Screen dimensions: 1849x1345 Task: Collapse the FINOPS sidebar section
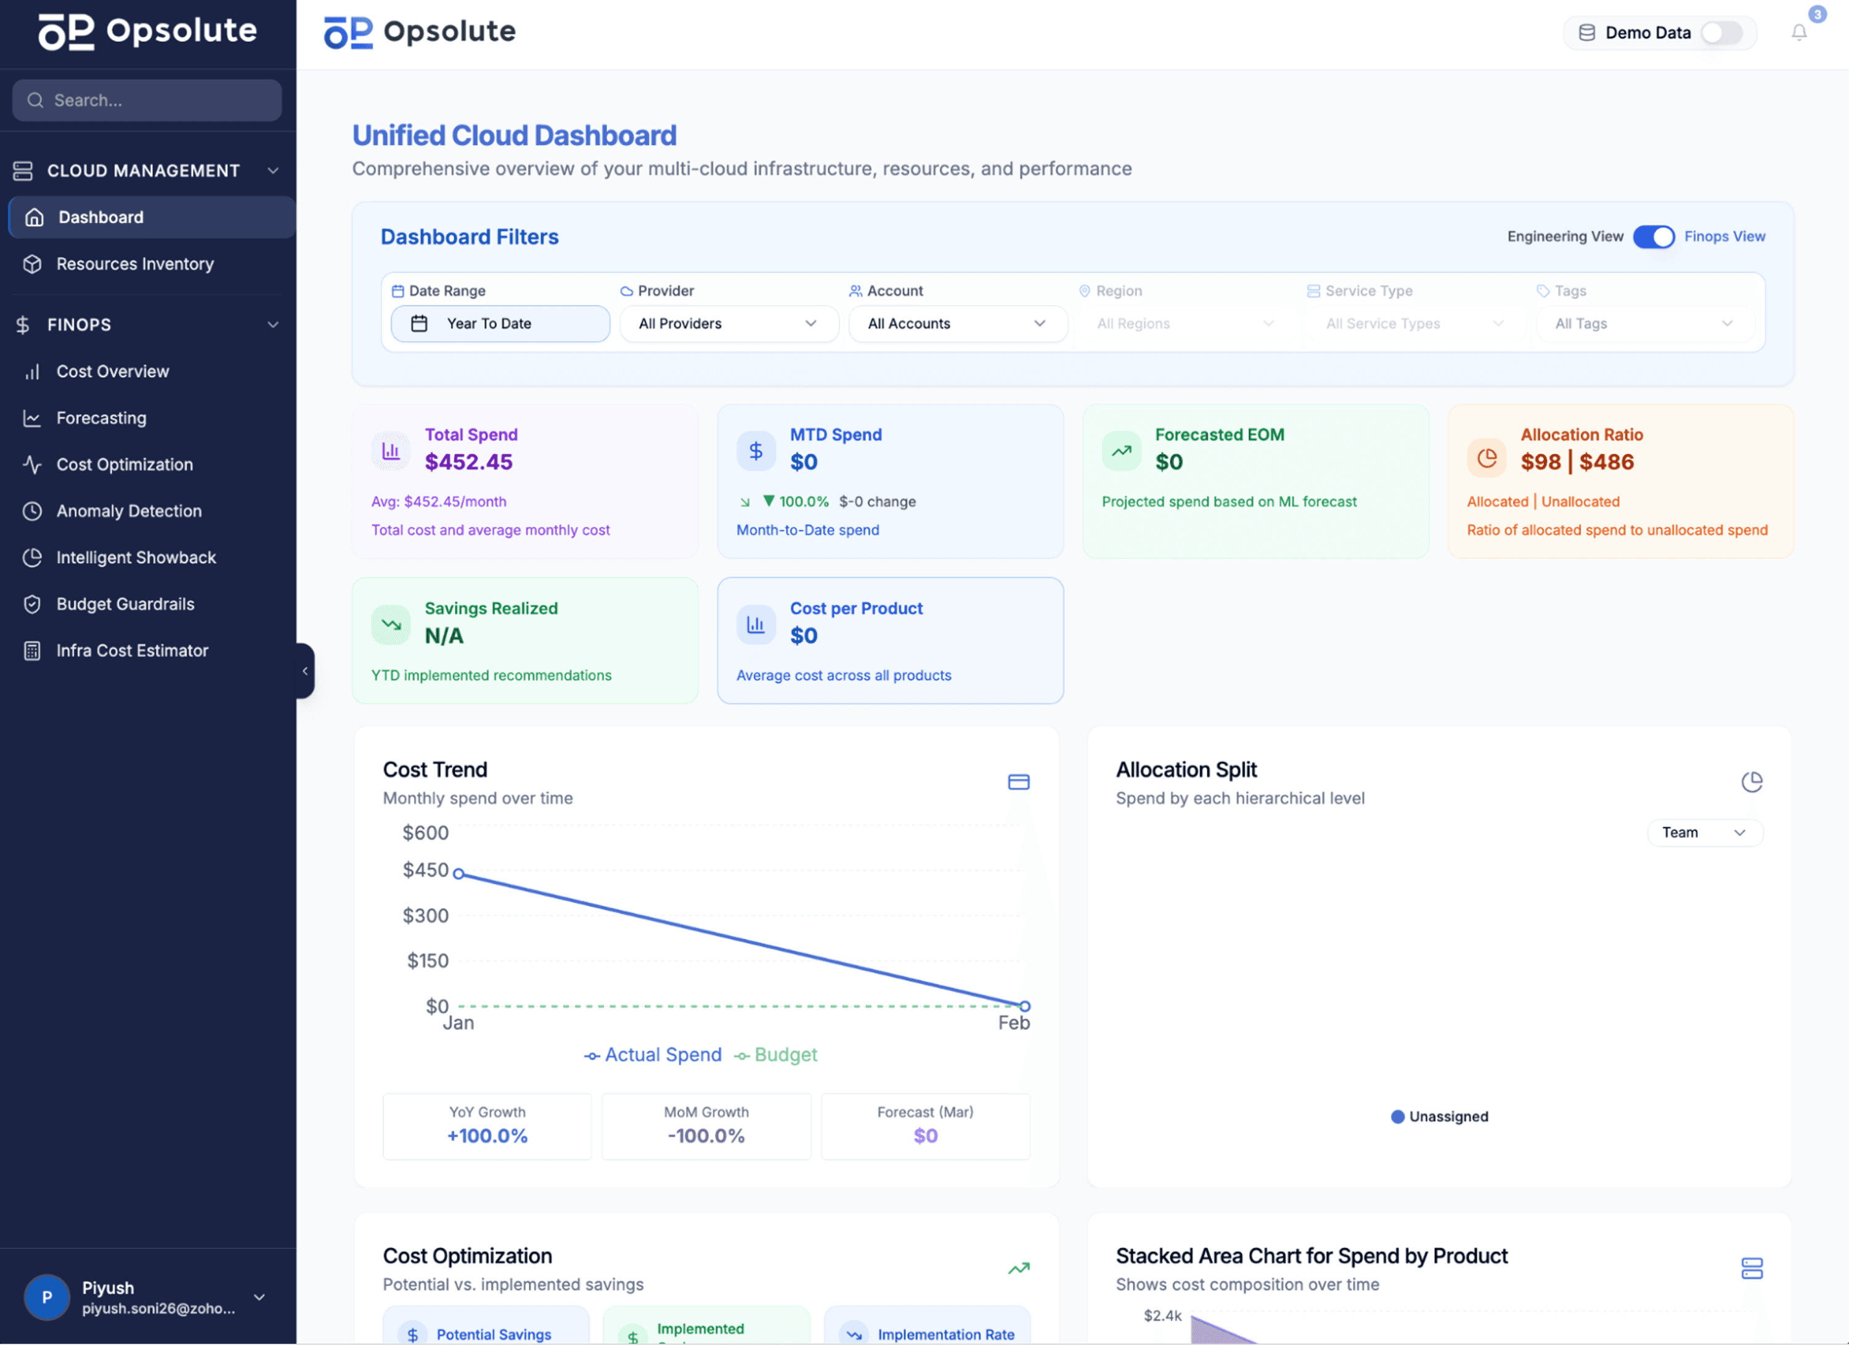click(x=272, y=324)
